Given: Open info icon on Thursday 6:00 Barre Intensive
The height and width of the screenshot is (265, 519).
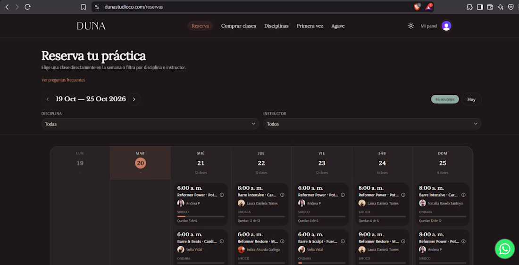Looking at the screenshot, I should pyautogui.click(x=282, y=195).
